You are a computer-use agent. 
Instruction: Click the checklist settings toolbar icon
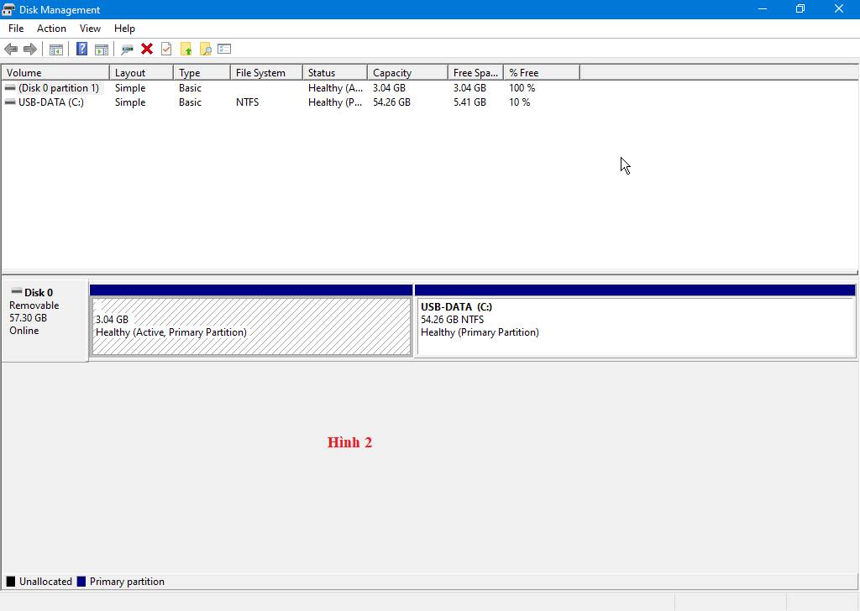(224, 49)
